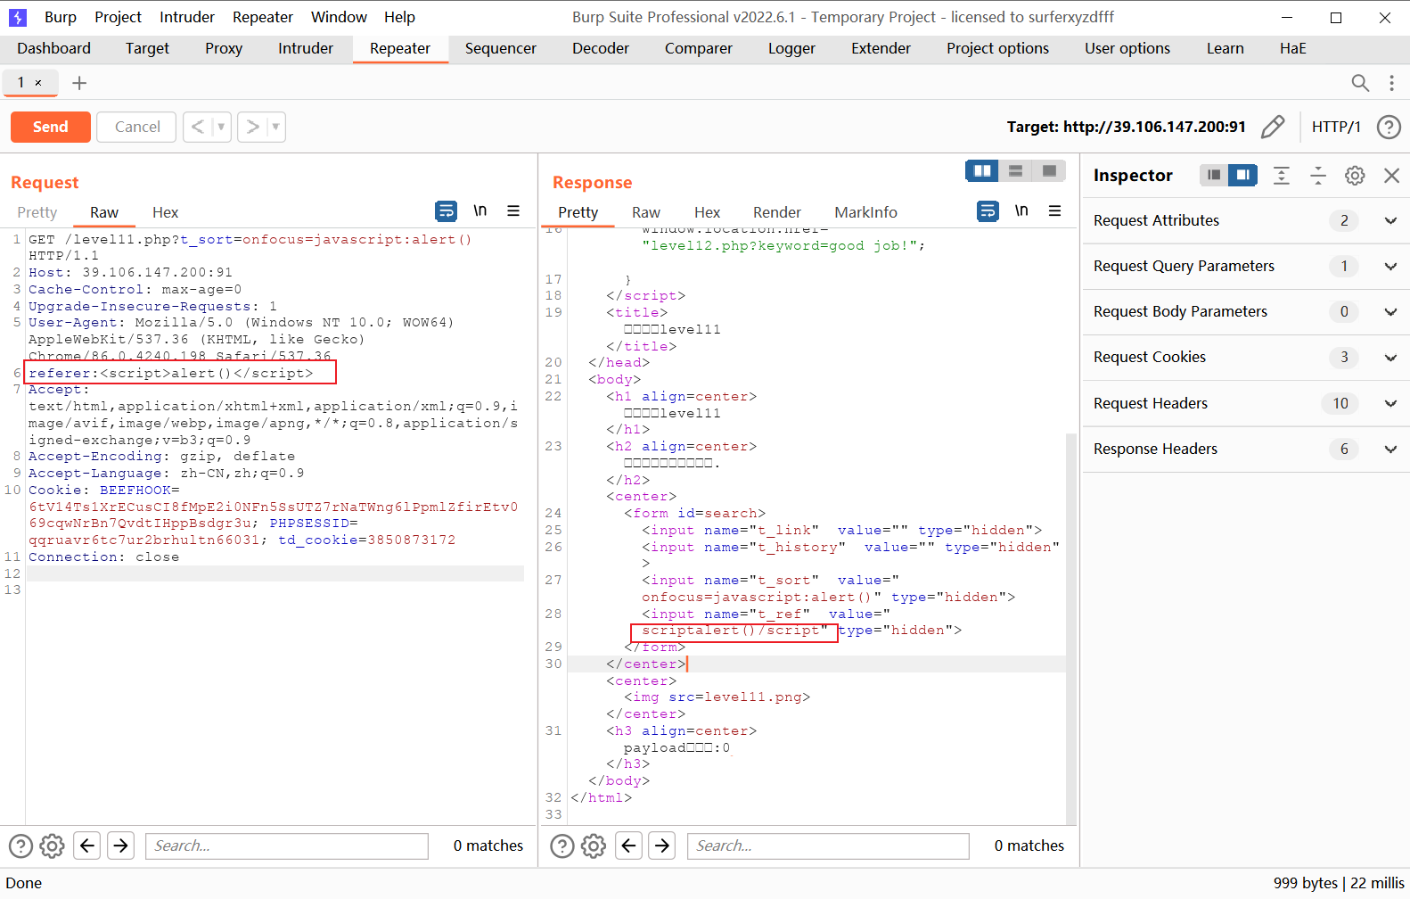Set Inspector two-column layout
This screenshot has height=899, width=1410.
click(x=1242, y=175)
